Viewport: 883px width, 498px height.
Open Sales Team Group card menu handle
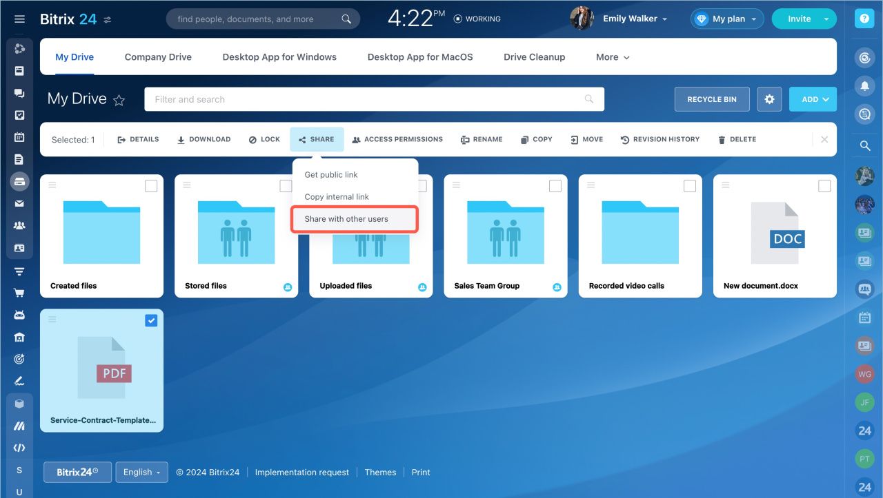[455, 185]
